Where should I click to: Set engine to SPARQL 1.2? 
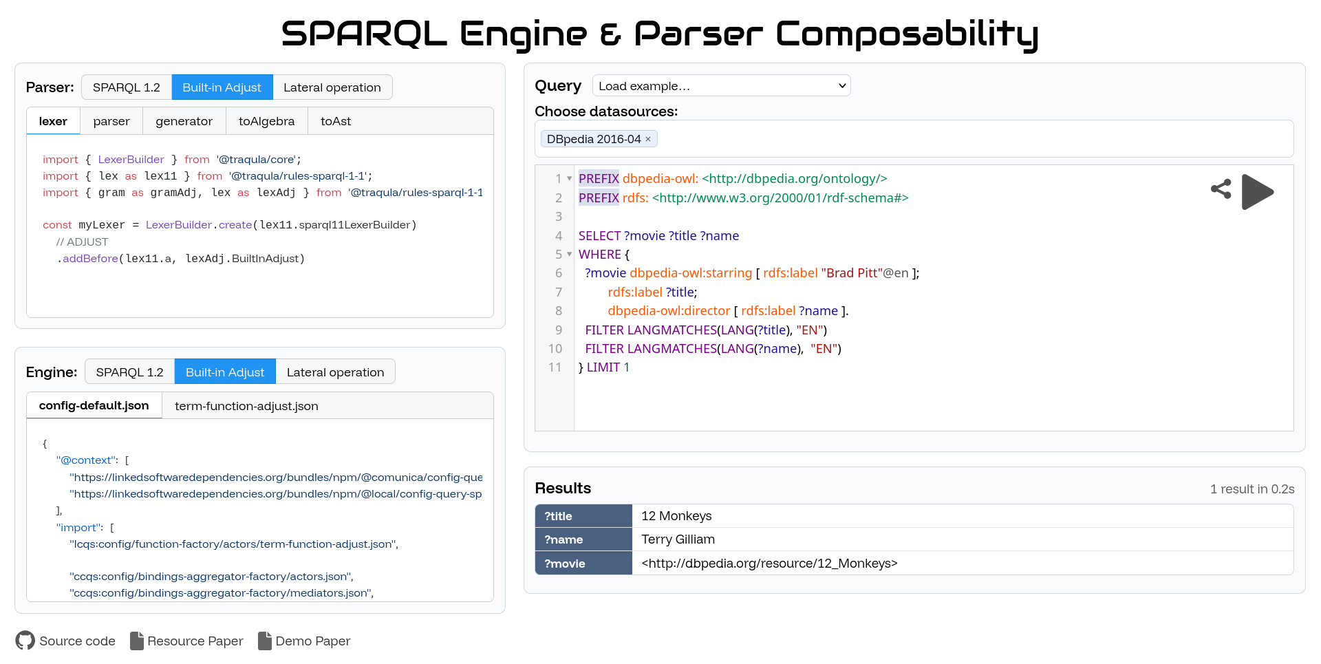pos(129,372)
